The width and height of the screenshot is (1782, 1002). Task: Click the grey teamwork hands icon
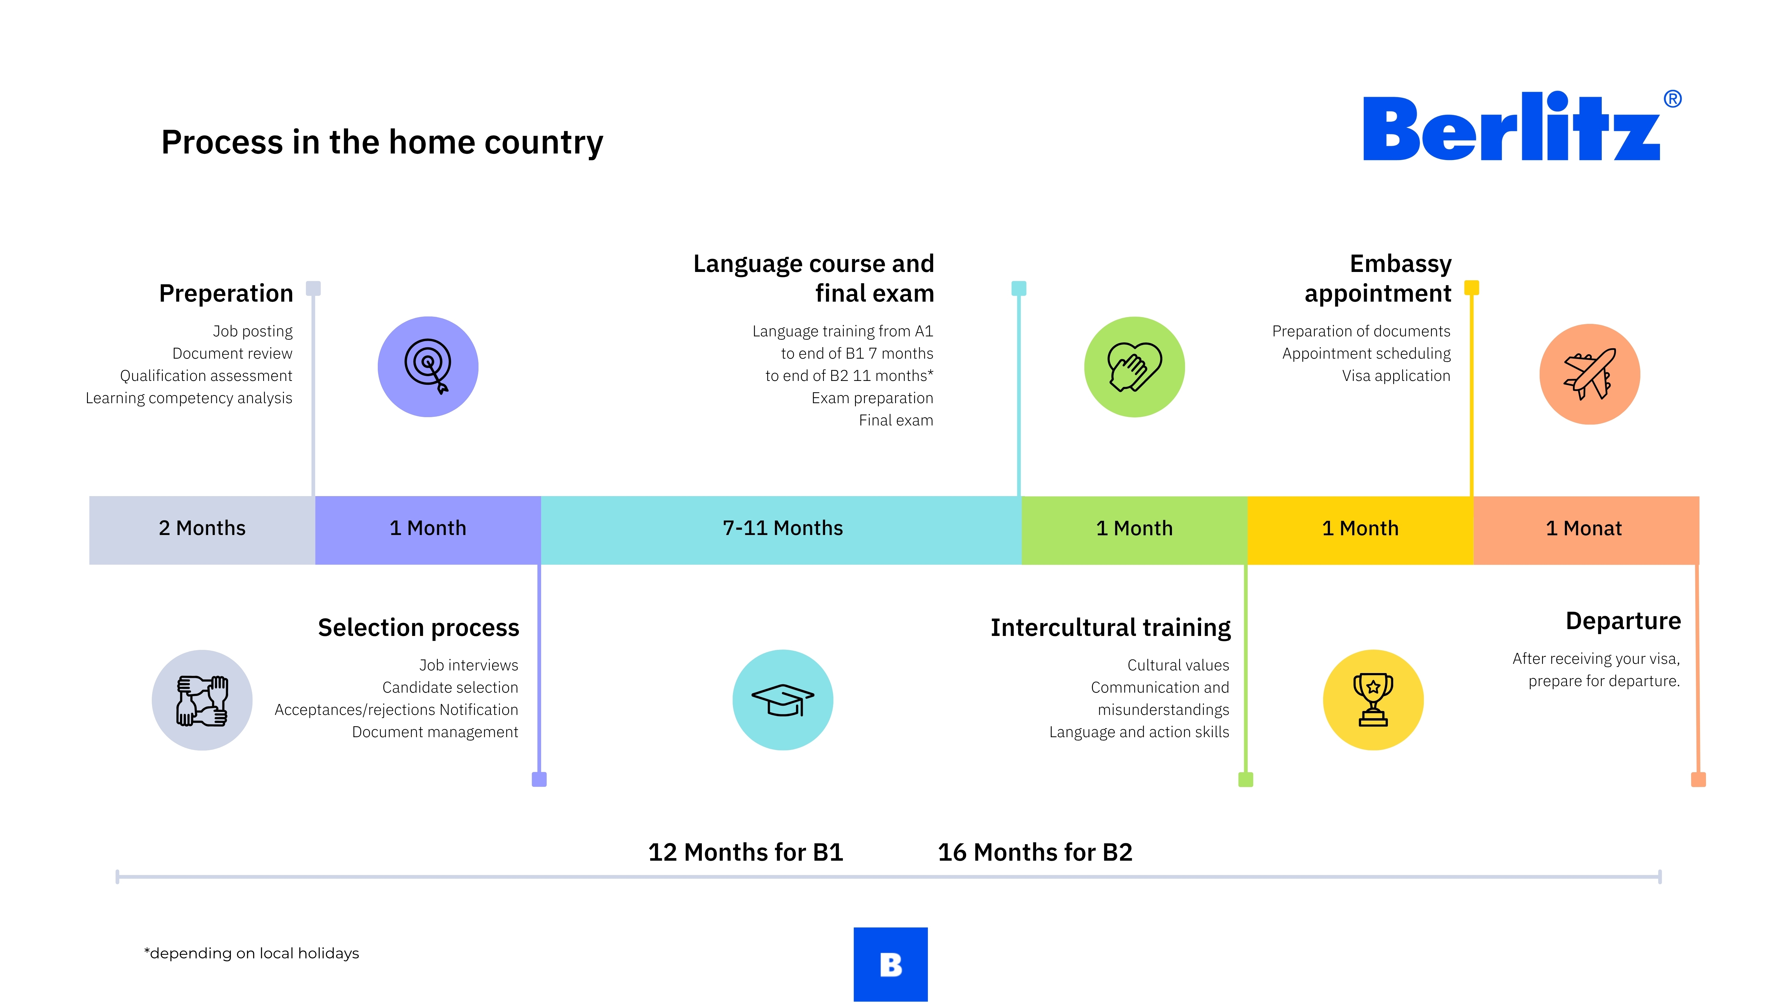(202, 700)
